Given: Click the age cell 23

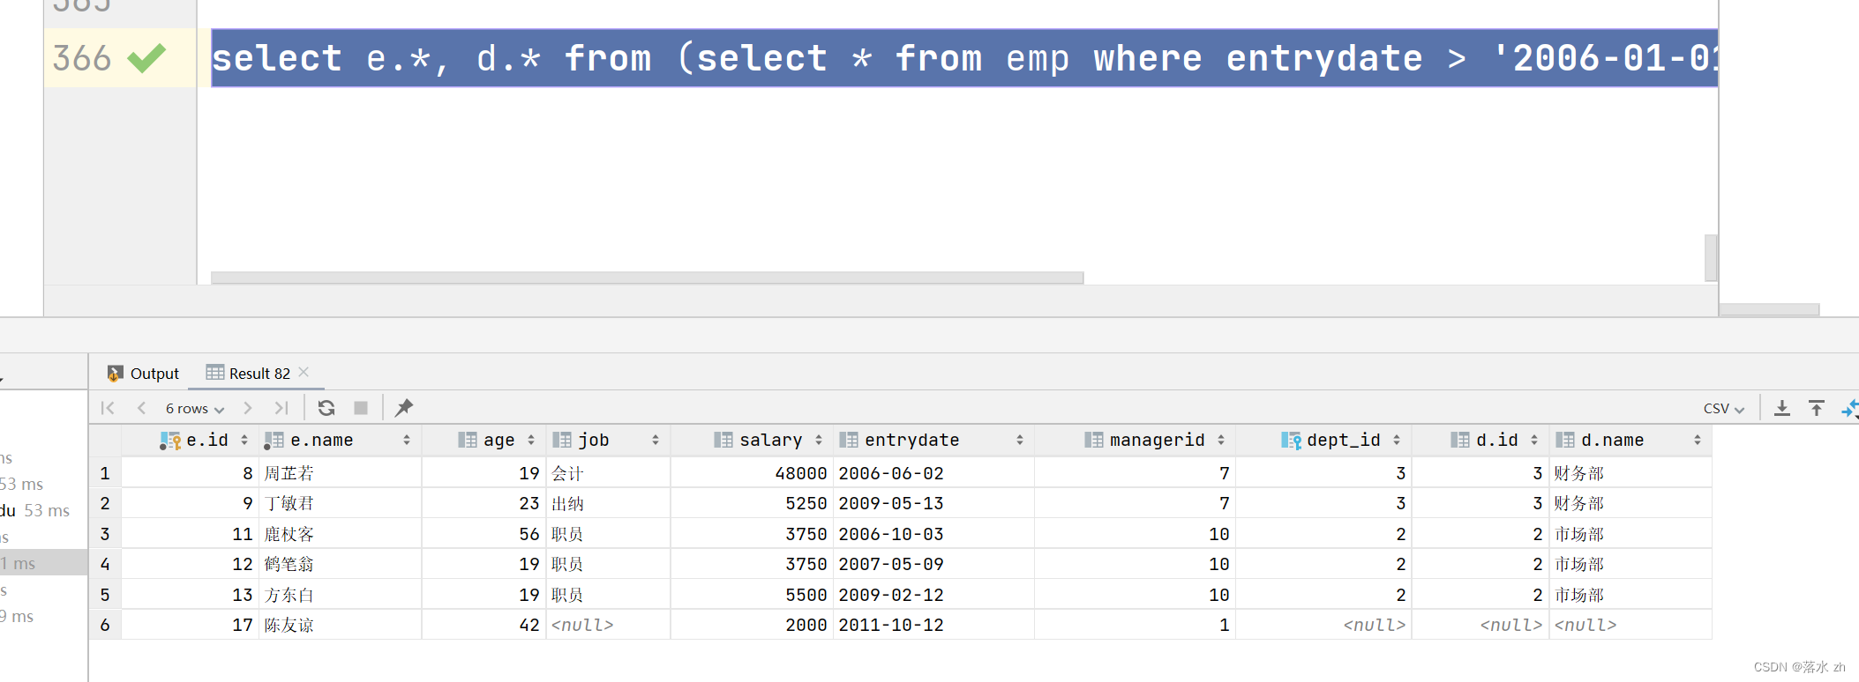Looking at the screenshot, I should [483, 503].
